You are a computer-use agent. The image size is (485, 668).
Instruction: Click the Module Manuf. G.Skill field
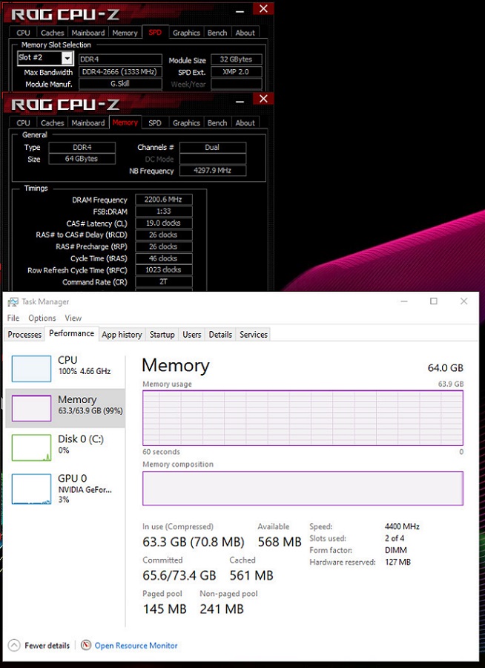coord(120,83)
